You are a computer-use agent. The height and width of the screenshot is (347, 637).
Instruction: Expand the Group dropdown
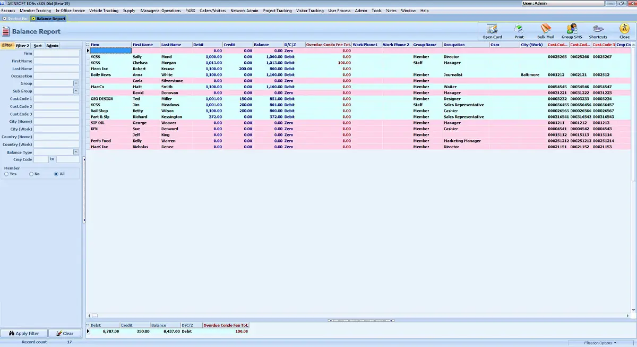[x=76, y=83]
